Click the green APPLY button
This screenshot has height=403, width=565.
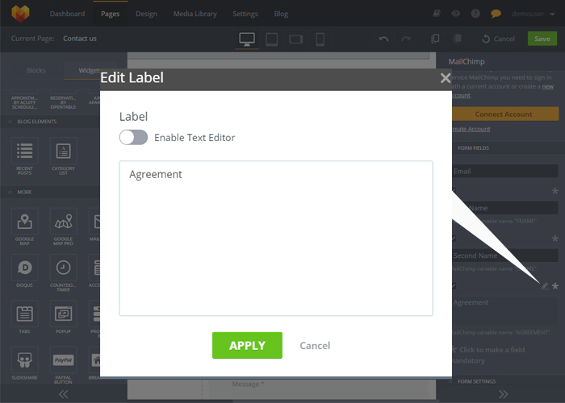(x=247, y=345)
